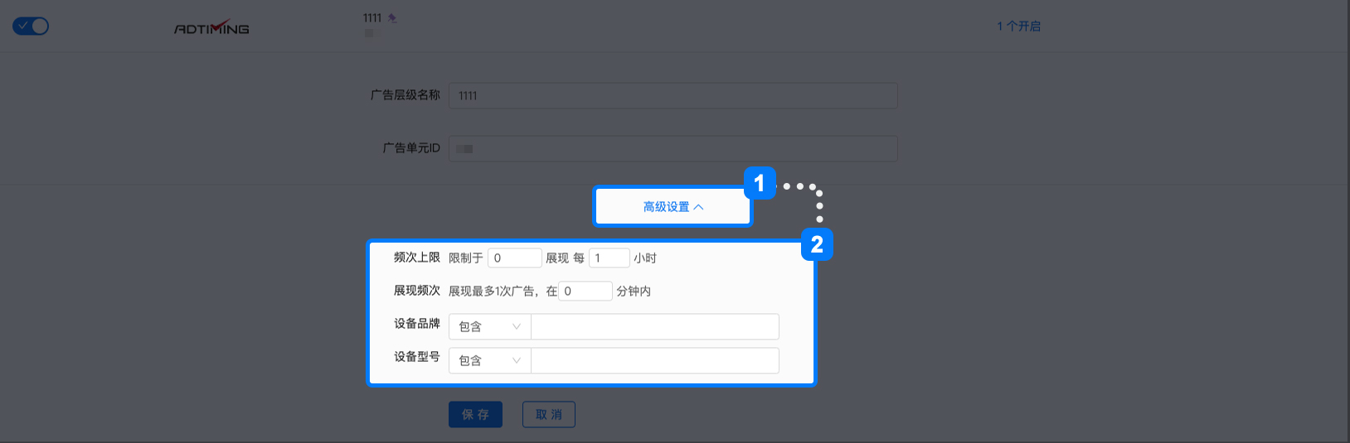Click the step 1 annotation badge
This screenshot has height=443, width=1350.
coord(760,183)
